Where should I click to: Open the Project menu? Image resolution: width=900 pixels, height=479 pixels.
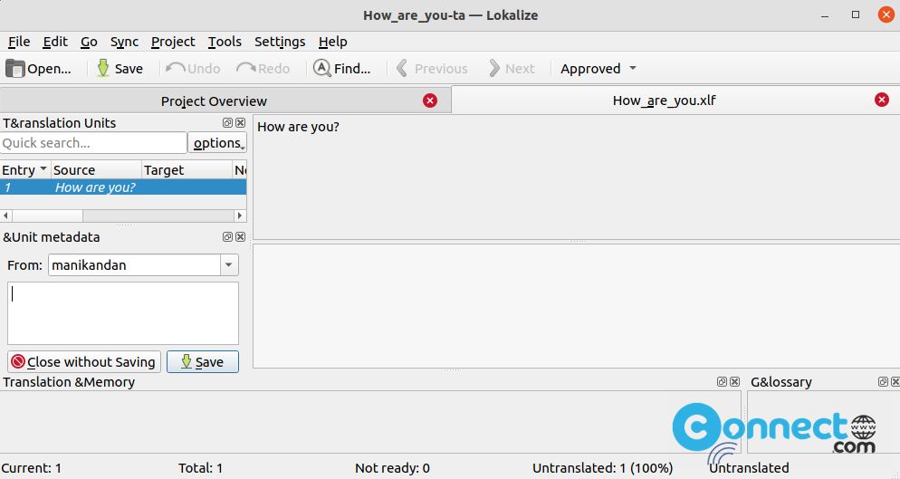pos(173,42)
